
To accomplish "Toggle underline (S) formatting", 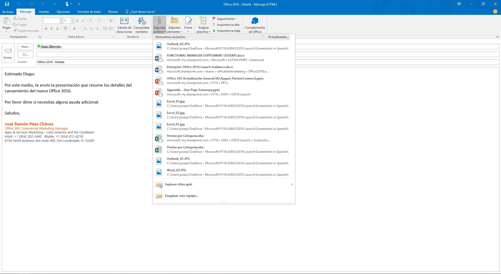I will (57, 29).
